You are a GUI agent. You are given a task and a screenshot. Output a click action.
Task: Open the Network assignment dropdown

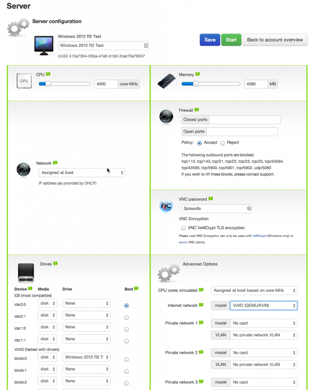pos(81,173)
